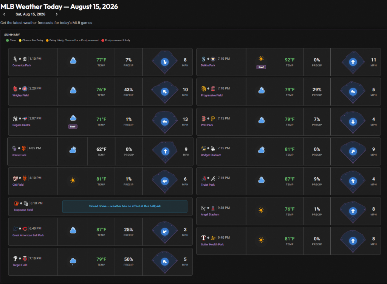Open the Sutter Health Park link
The image size is (387, 284).
coord(212,245)
